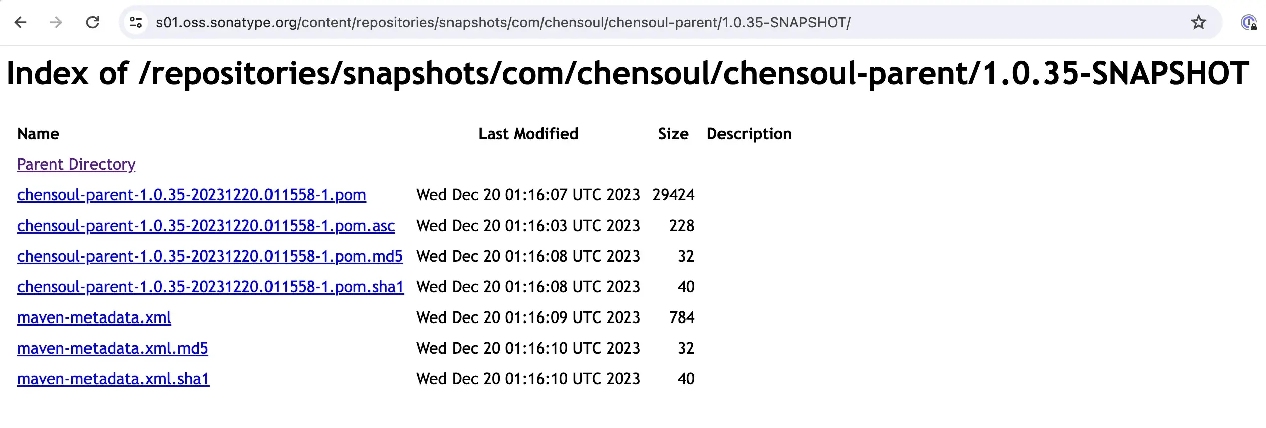The image size is (1266, 428).
Task: Open the extension icon at toolbar right
Action: tap(1248, 22)
